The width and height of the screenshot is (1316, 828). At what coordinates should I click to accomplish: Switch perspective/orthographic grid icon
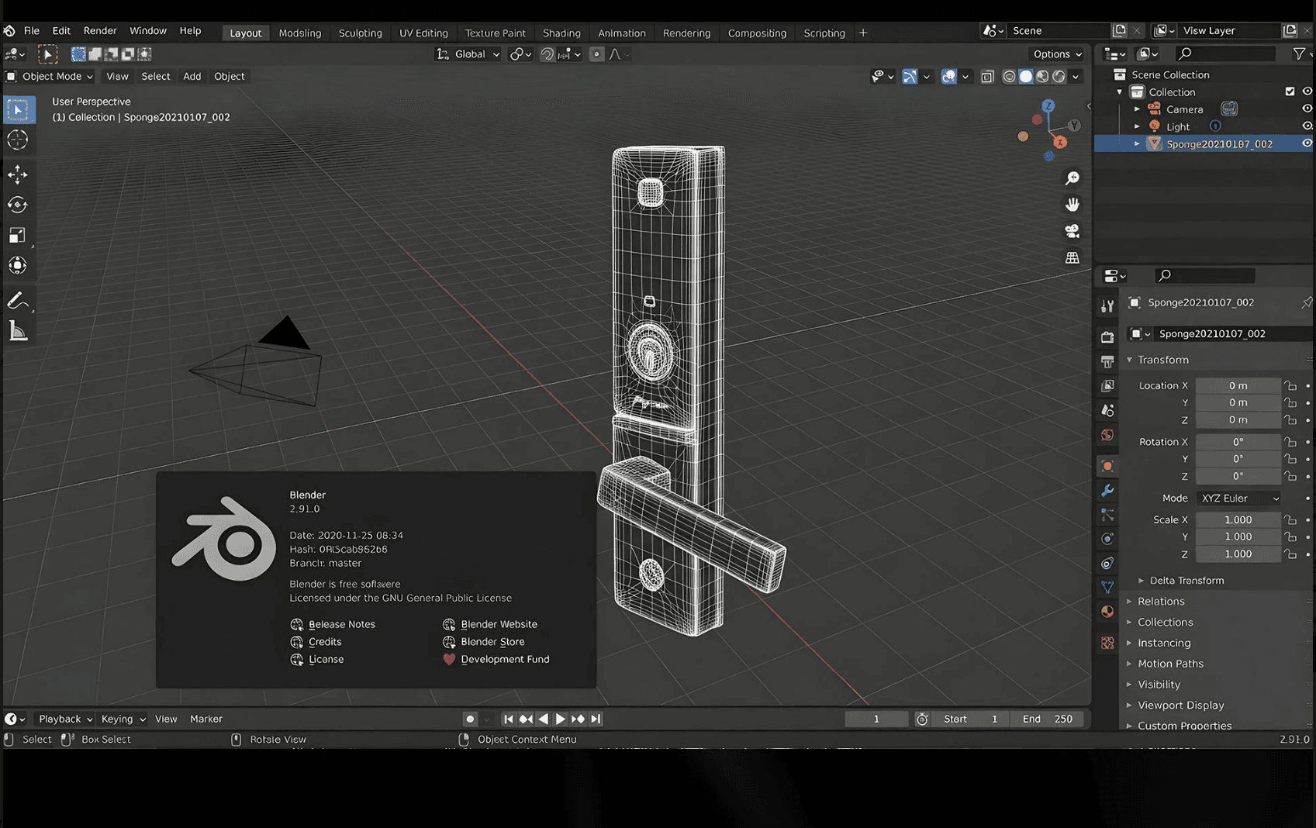pyautogui.click(x=1072, y=257)
